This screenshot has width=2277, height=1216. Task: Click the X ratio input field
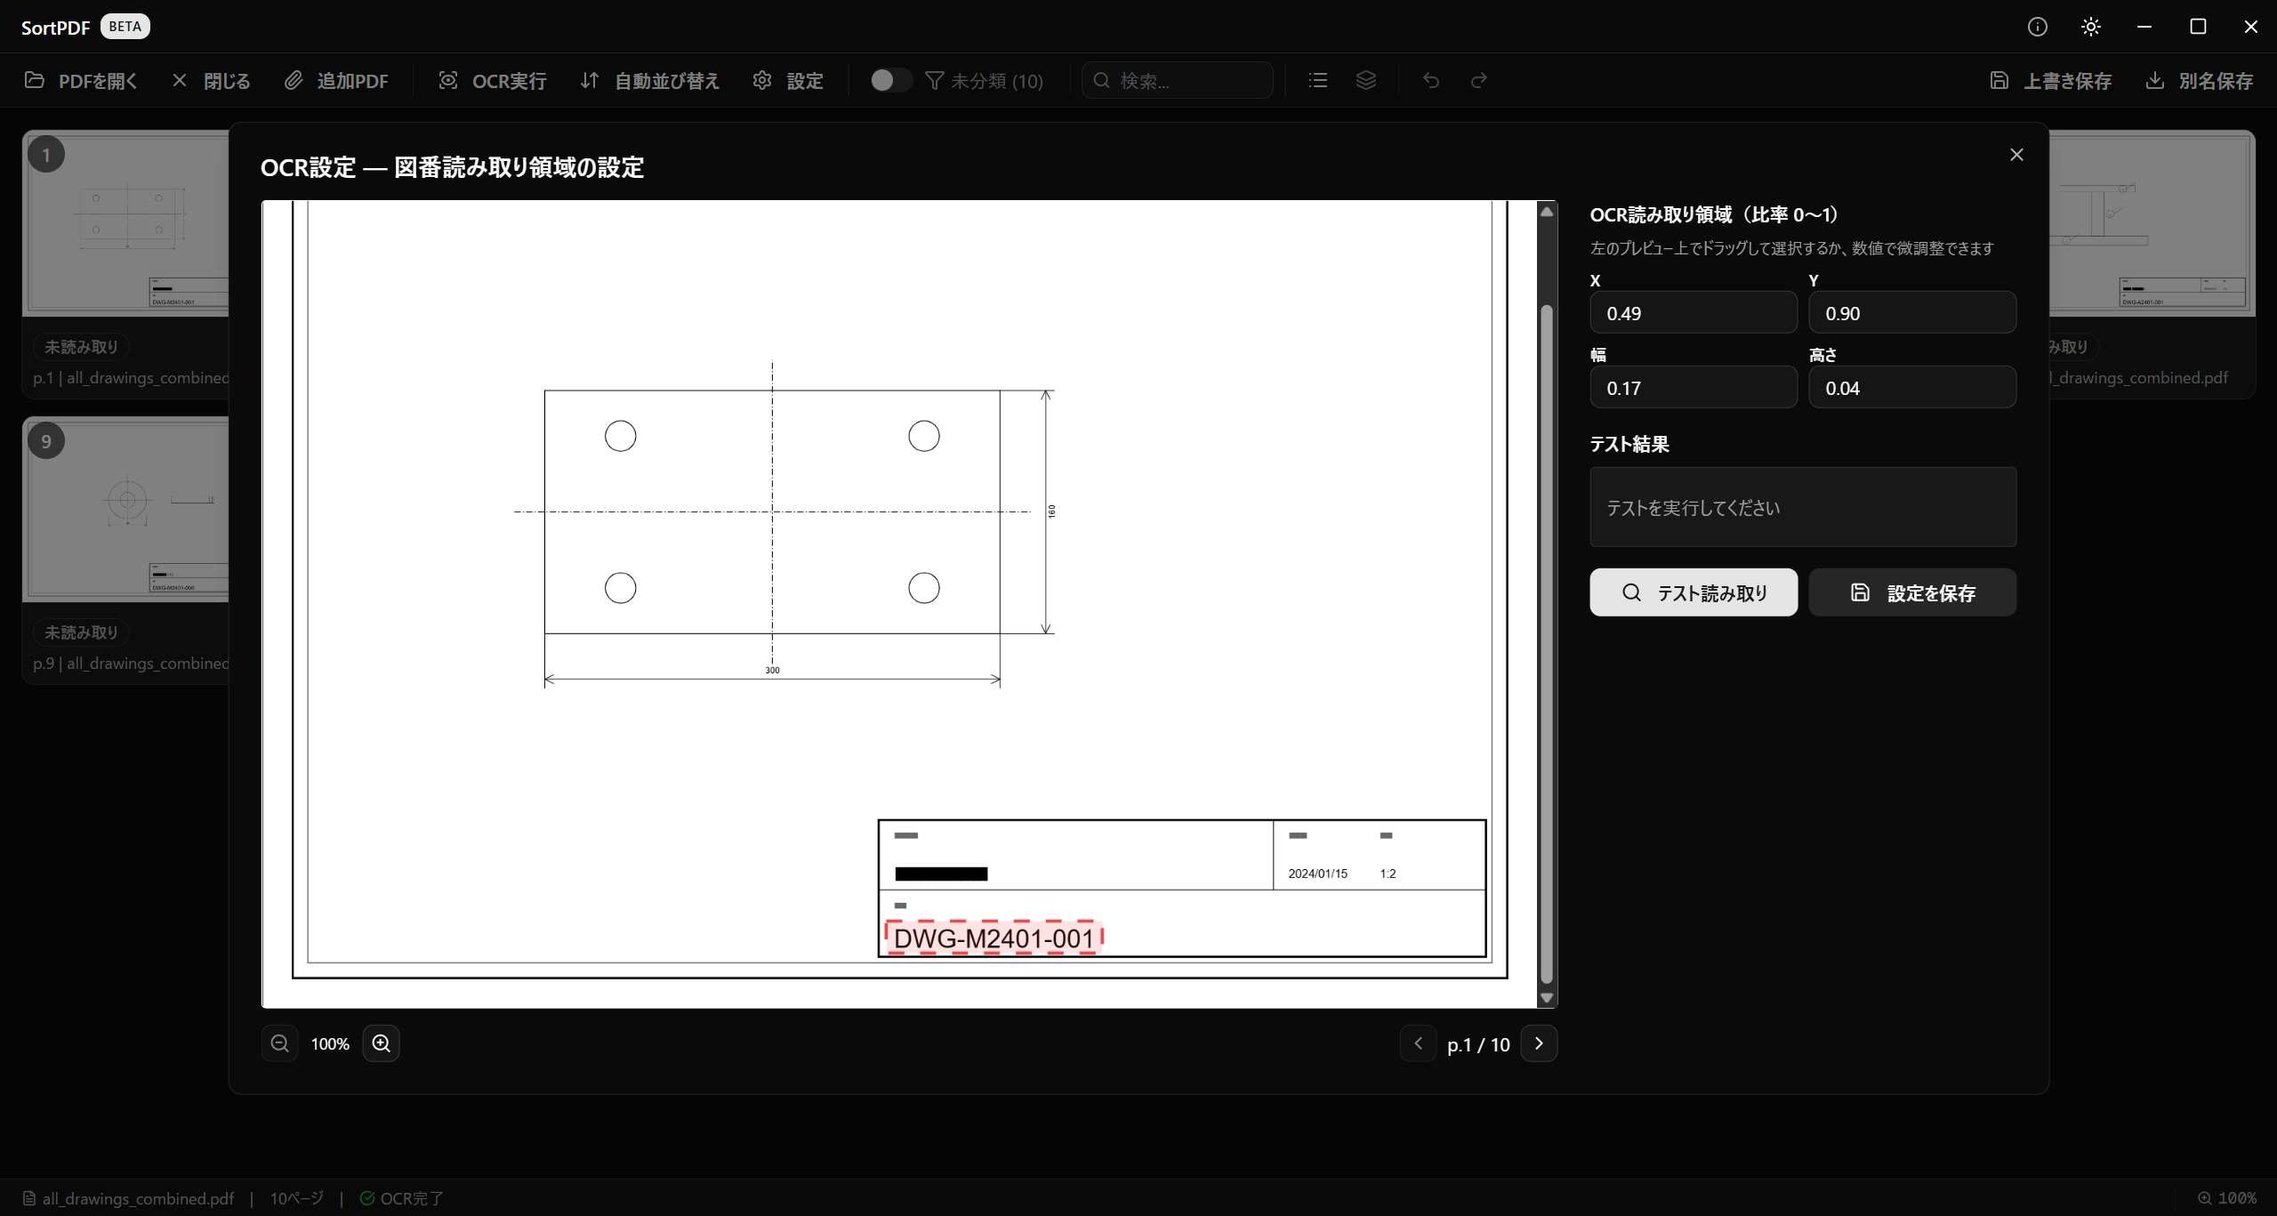1694,313
